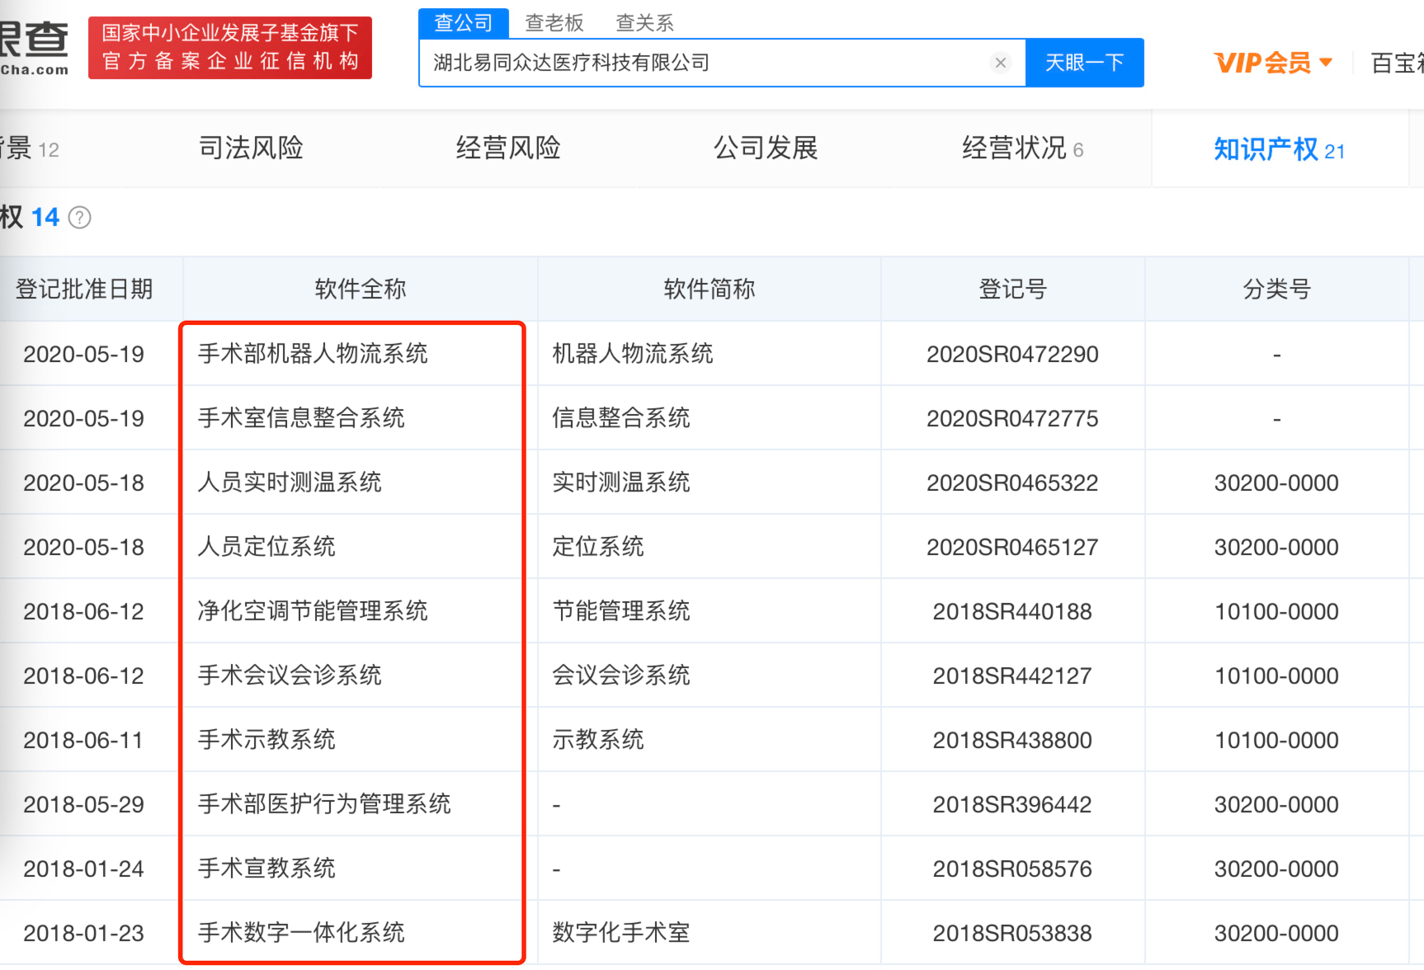Click short name 会议会诊系统
Image resolution: width=1424 pixels, height=970 pixels.
(621, 676)
